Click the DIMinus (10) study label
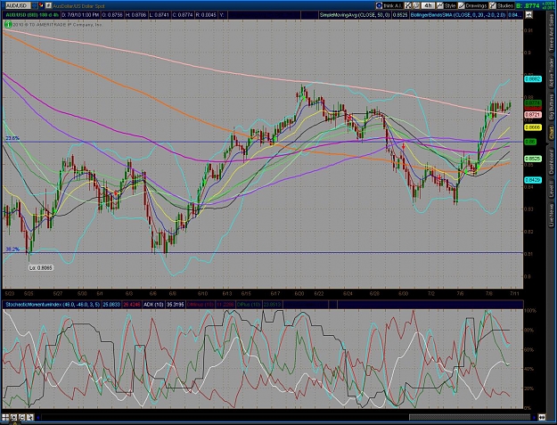 (x=201, y=305)
